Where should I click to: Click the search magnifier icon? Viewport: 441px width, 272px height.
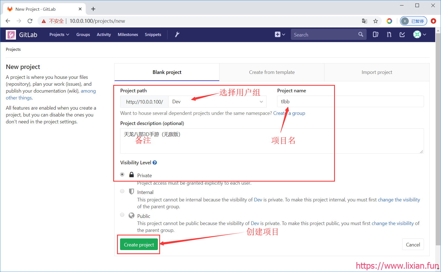coord(361,35)
